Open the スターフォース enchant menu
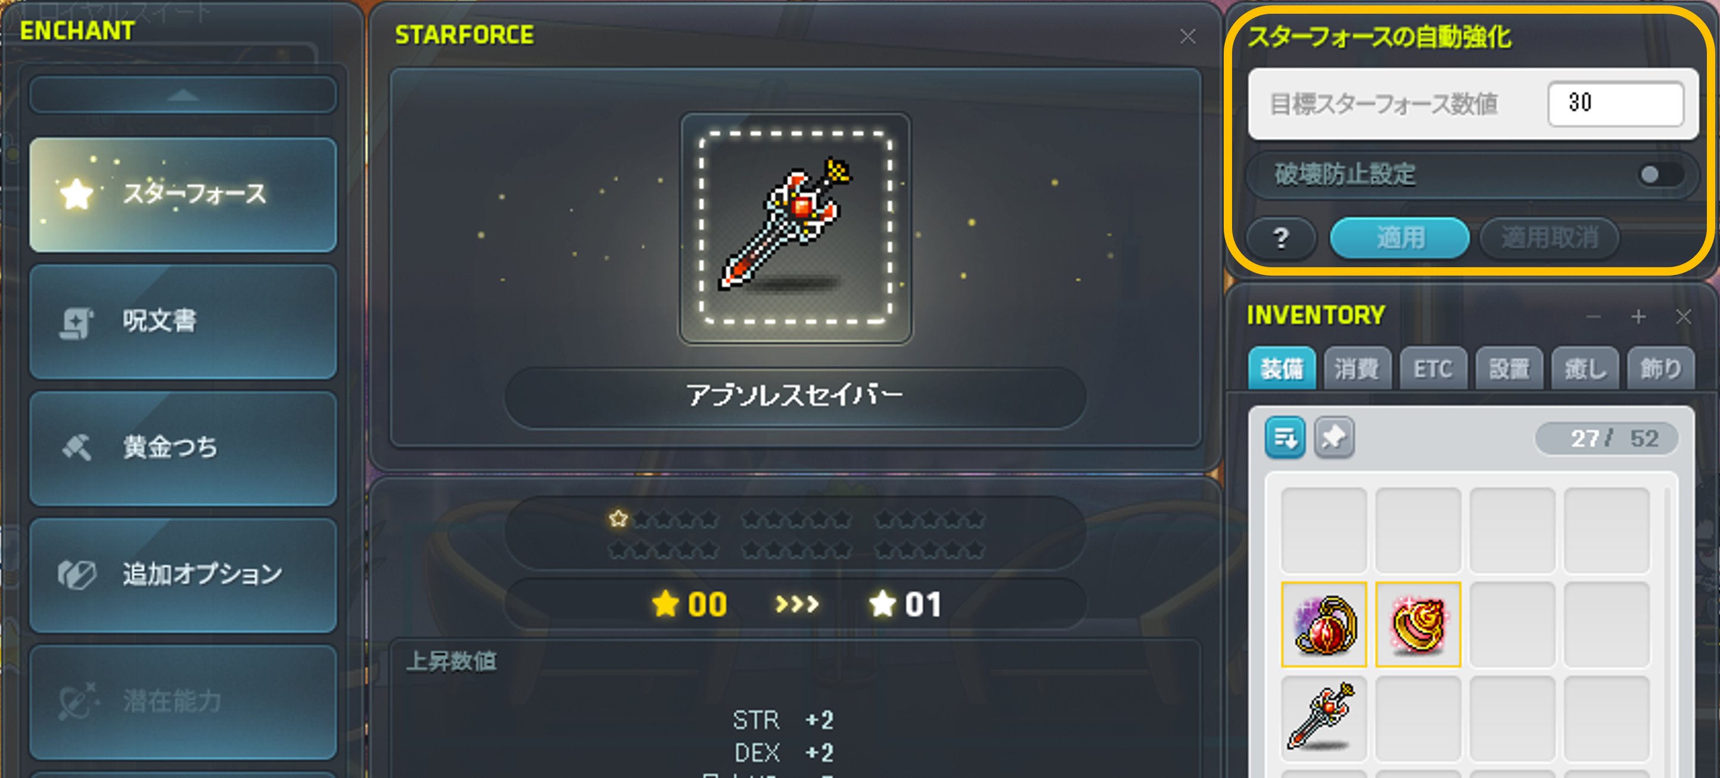Image resolution: width=1720 pixels, height=778 pixels. 183,195
